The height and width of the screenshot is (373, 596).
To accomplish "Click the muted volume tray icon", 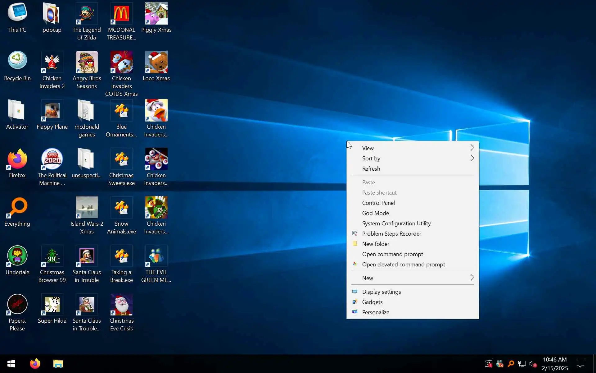I will [533, 364].
